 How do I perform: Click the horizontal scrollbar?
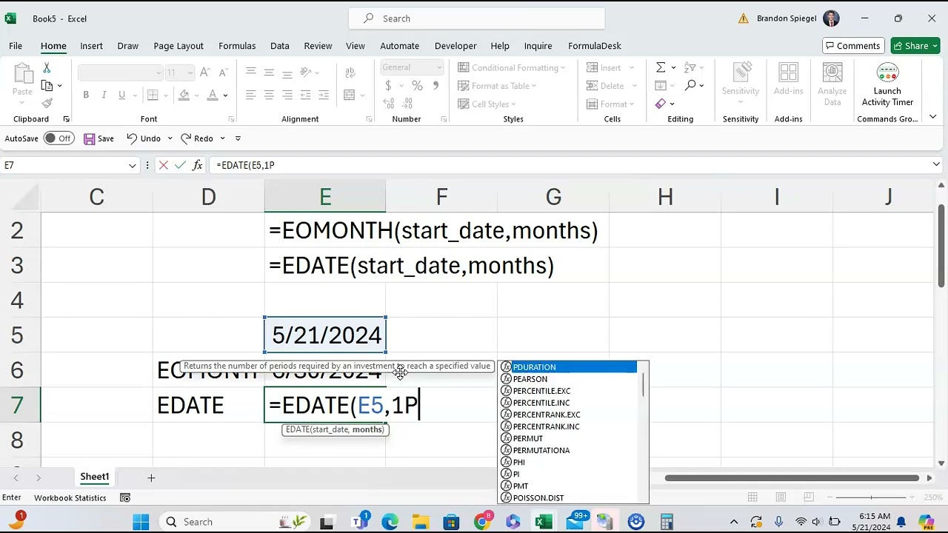tap(792, 478)
